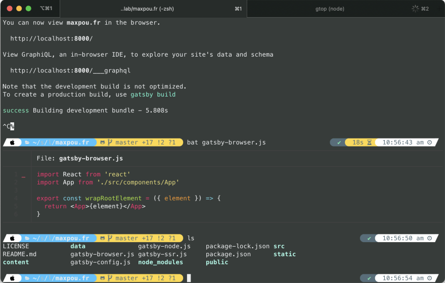Click the GitHub cat icon in the last prompt

103,278
